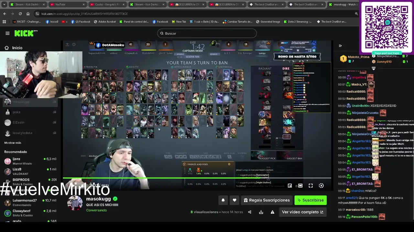Click the Regala Suscripciones button
This screenshot has width=414, height=232.
[267, 200]
